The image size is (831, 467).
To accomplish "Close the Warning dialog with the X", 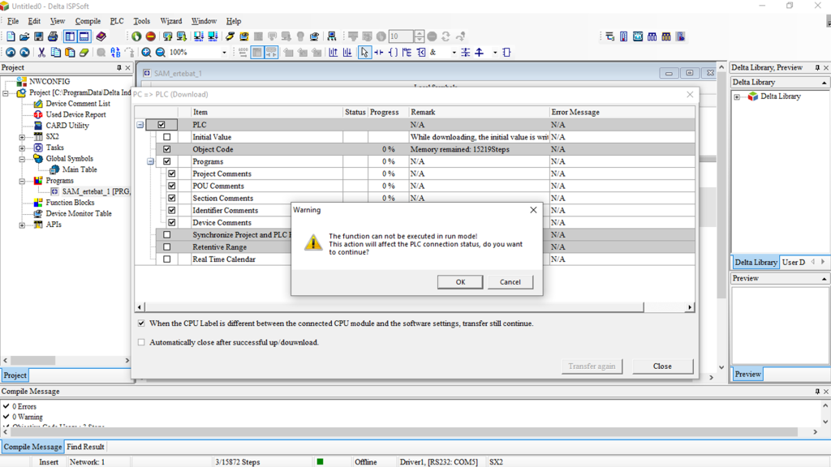I will tap(533, 210).
